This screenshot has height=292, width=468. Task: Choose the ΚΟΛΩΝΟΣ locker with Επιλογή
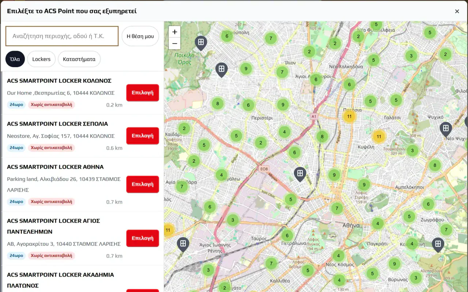tap(143, 93)
